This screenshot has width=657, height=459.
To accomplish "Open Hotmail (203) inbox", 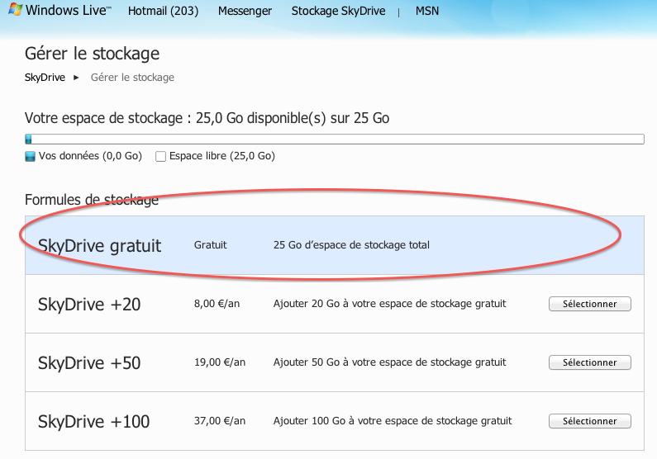I will point(163,11).
